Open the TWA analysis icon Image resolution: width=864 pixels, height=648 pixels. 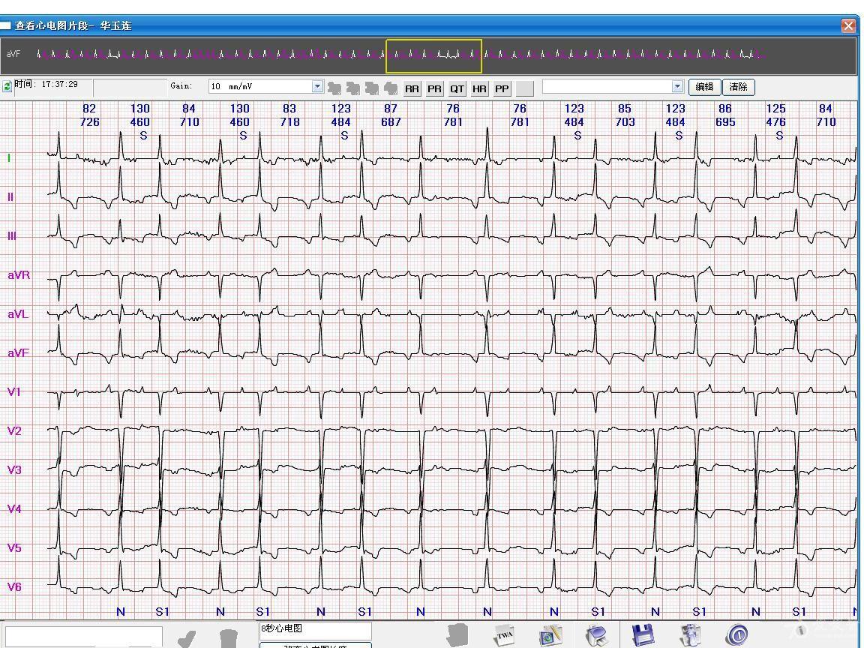pyautogui.click(x=505, y=635)
